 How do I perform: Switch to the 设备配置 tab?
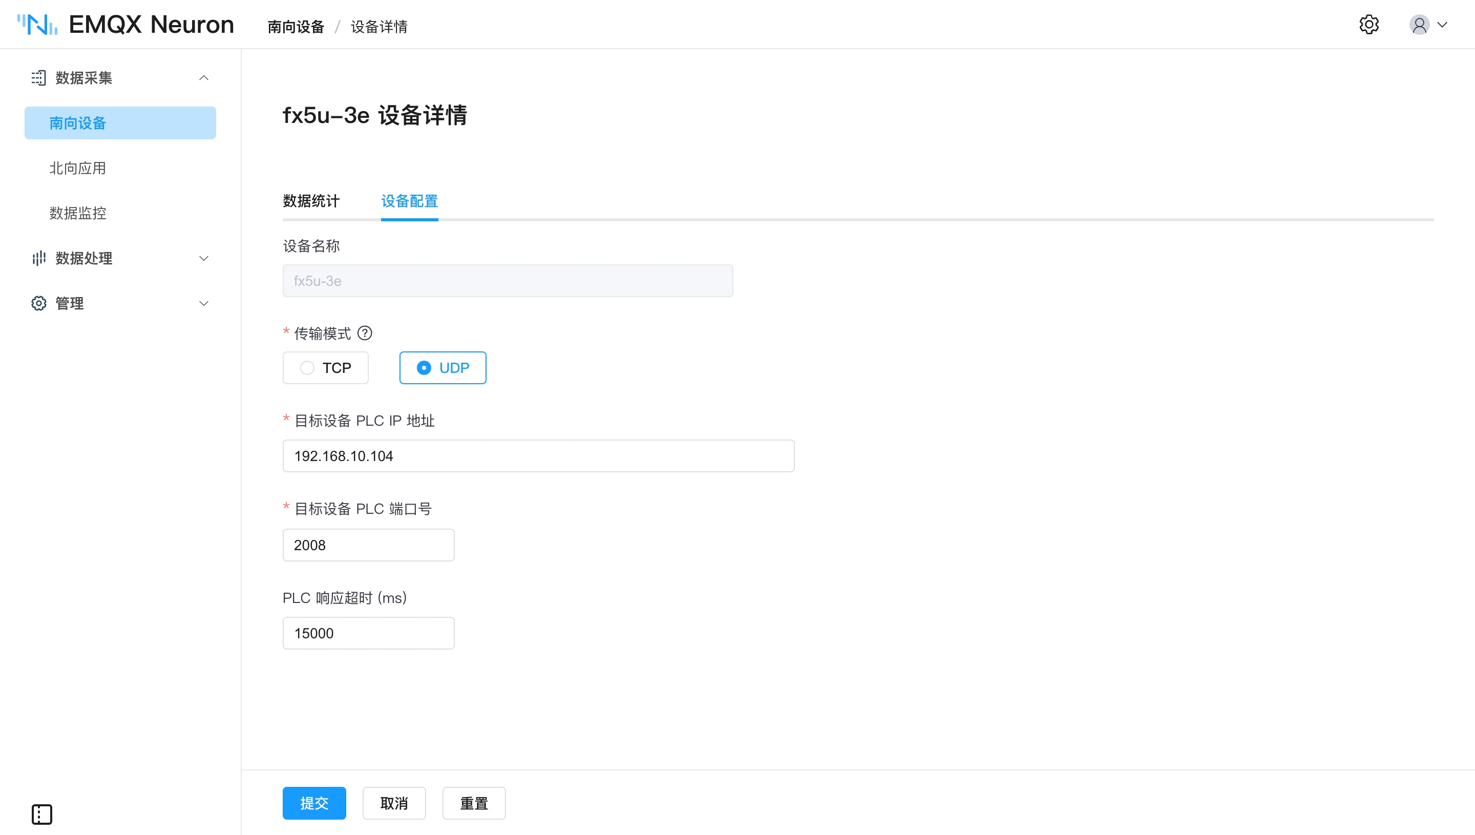tap(409, 201)
